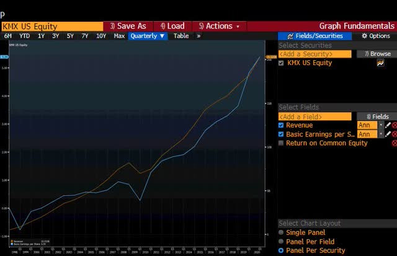Click the Graph Fundamentals title

(x=357, y=26)
